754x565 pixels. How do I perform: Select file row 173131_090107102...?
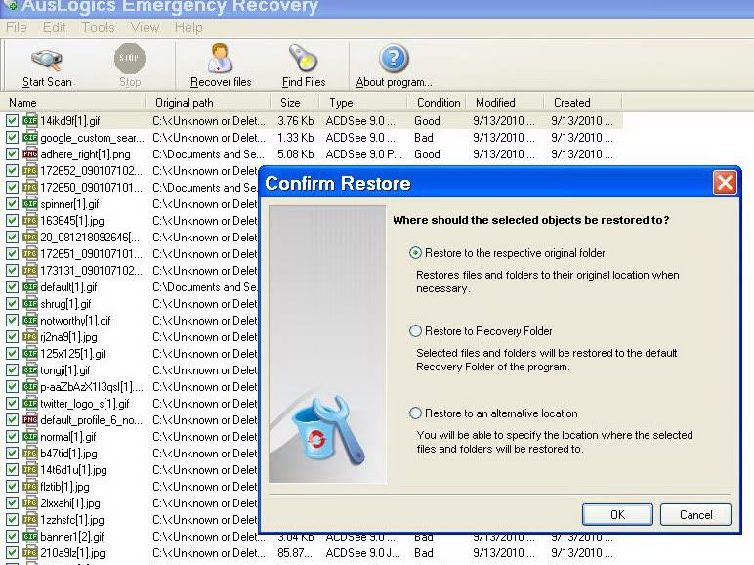(x=92, y=271)
